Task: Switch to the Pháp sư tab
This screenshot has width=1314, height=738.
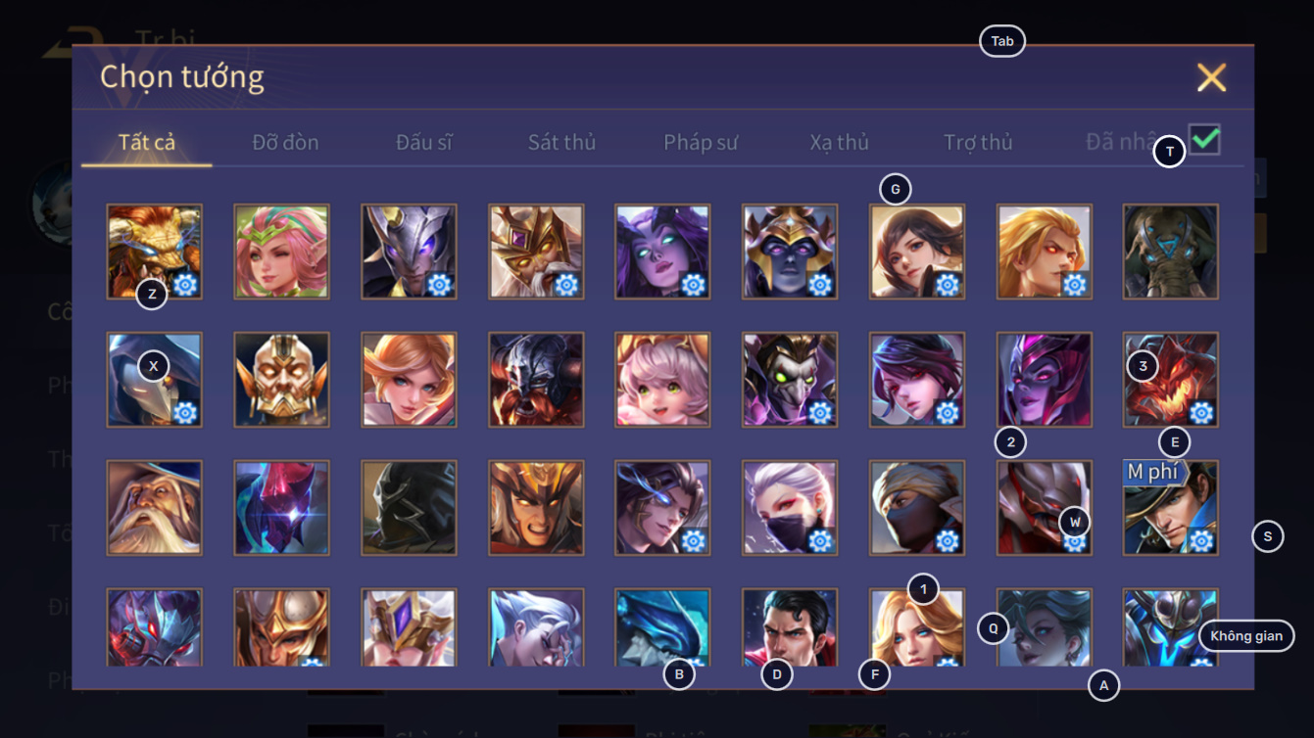Action: point(701,142)
